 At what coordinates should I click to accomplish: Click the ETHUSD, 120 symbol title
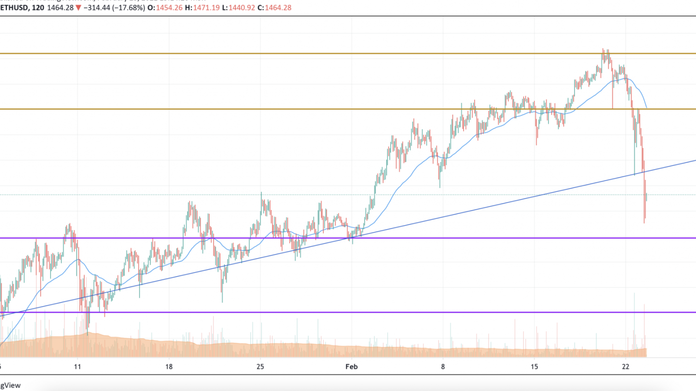[x=22, y=8]
